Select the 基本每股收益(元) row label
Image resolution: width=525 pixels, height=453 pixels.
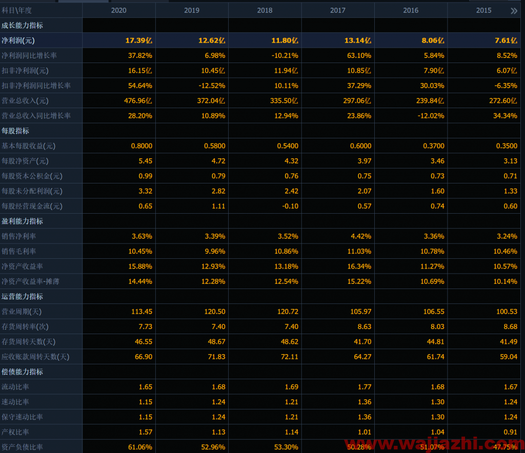[x=29, y=146]
